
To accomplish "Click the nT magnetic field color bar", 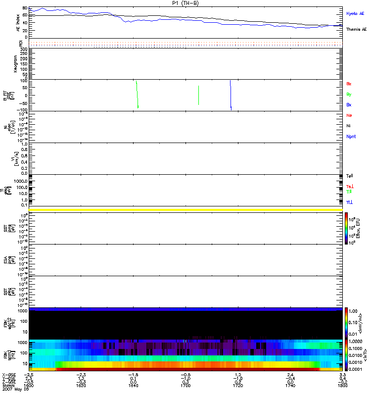I will click(x=346, y=355).
